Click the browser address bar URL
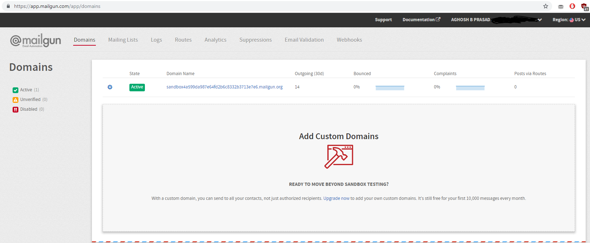 click(57, 6)
